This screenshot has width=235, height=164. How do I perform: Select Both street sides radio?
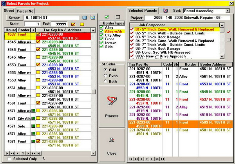[x=105, y=81]
